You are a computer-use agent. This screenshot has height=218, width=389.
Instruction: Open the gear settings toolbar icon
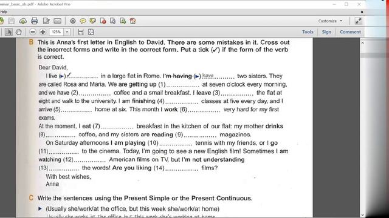[x=73, y=21]
